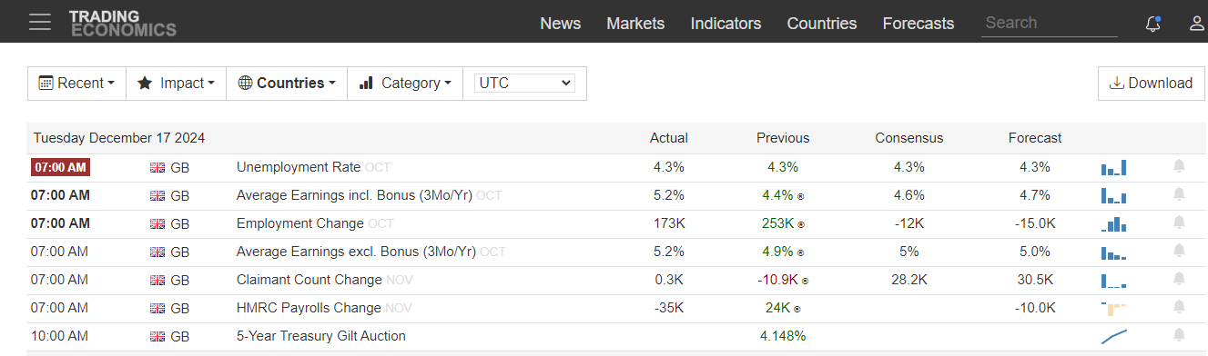Image resolution: width=1208 pixels, height=356 pixels.
Task: Go to Forecasts in top navigation
Action: [x=919, y=24]
